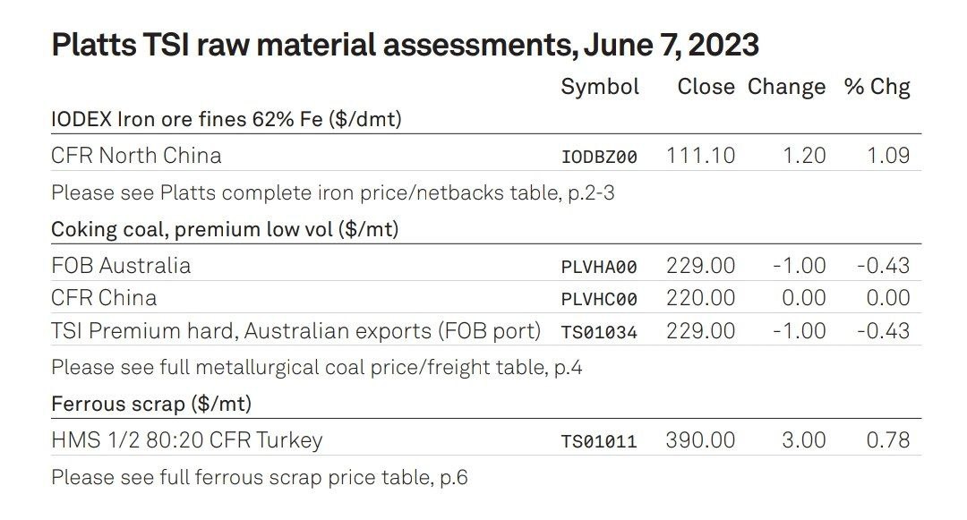Select the Close column header
The width and height of the screenshot is (967, 520).
click(706, 87)
